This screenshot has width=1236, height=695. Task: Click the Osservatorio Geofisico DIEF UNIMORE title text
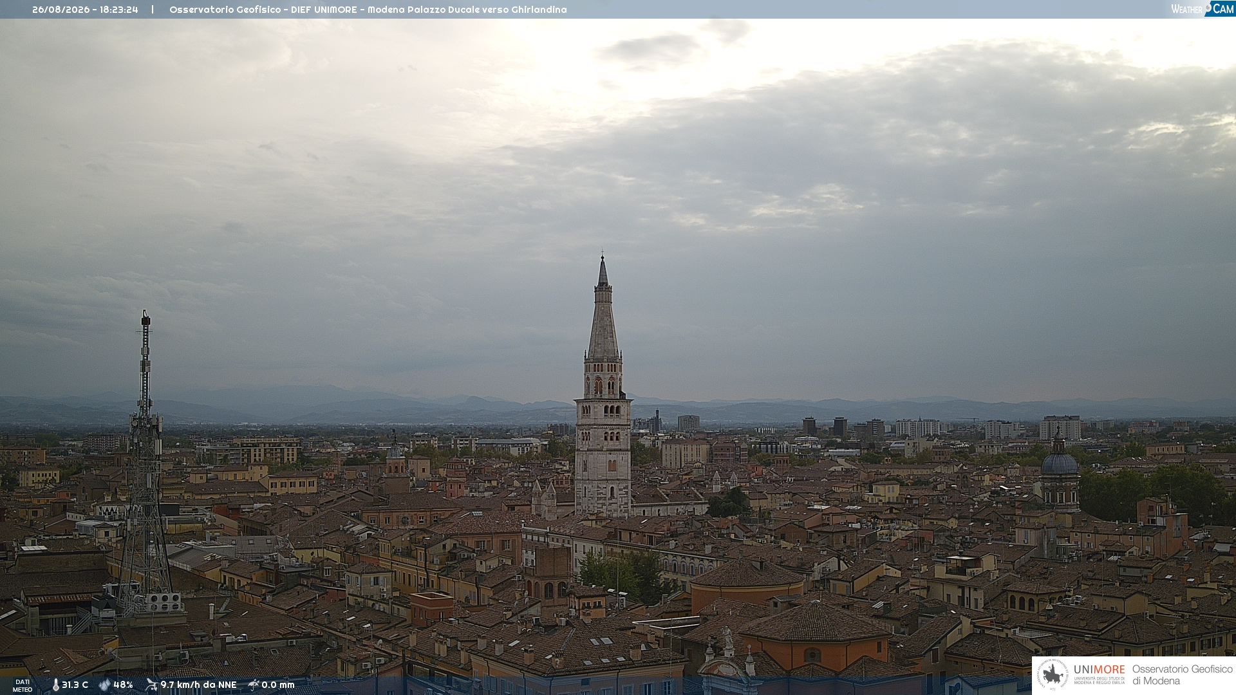tap(263, 10)
